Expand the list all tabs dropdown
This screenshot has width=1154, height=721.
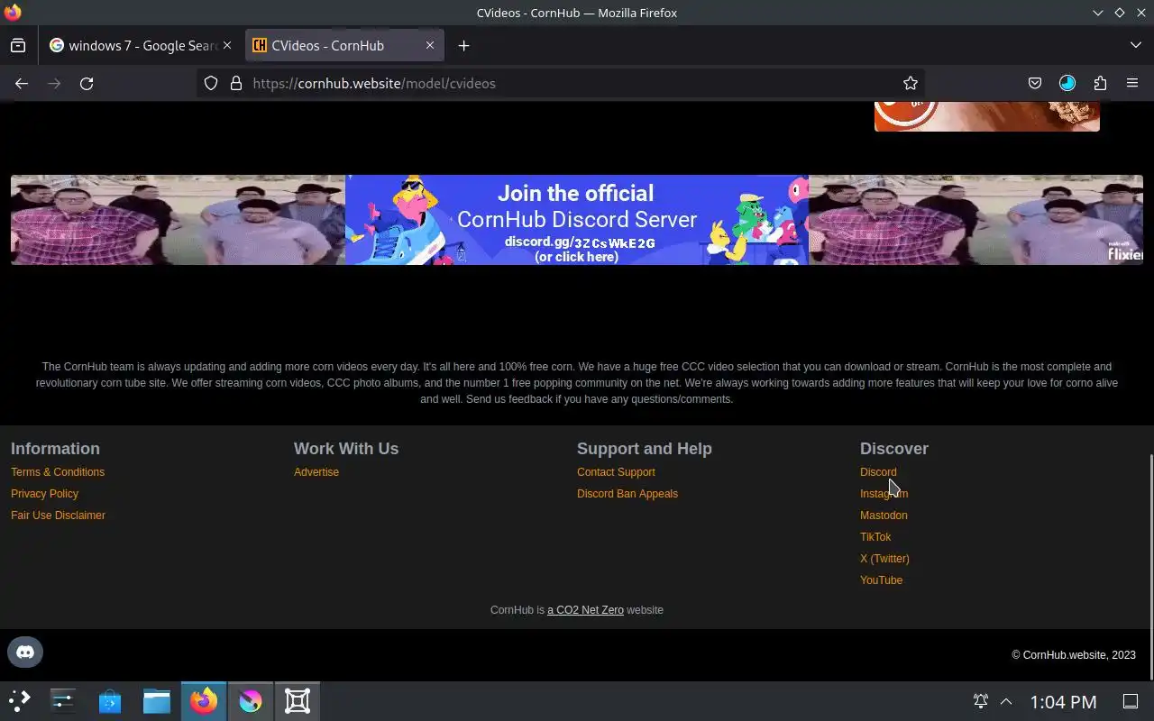point(1136,45)
